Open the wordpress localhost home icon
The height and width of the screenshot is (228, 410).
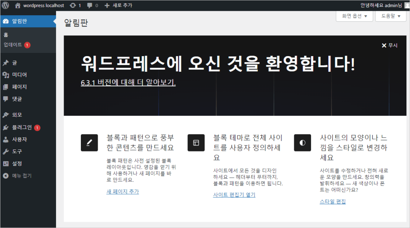[18, 6]
